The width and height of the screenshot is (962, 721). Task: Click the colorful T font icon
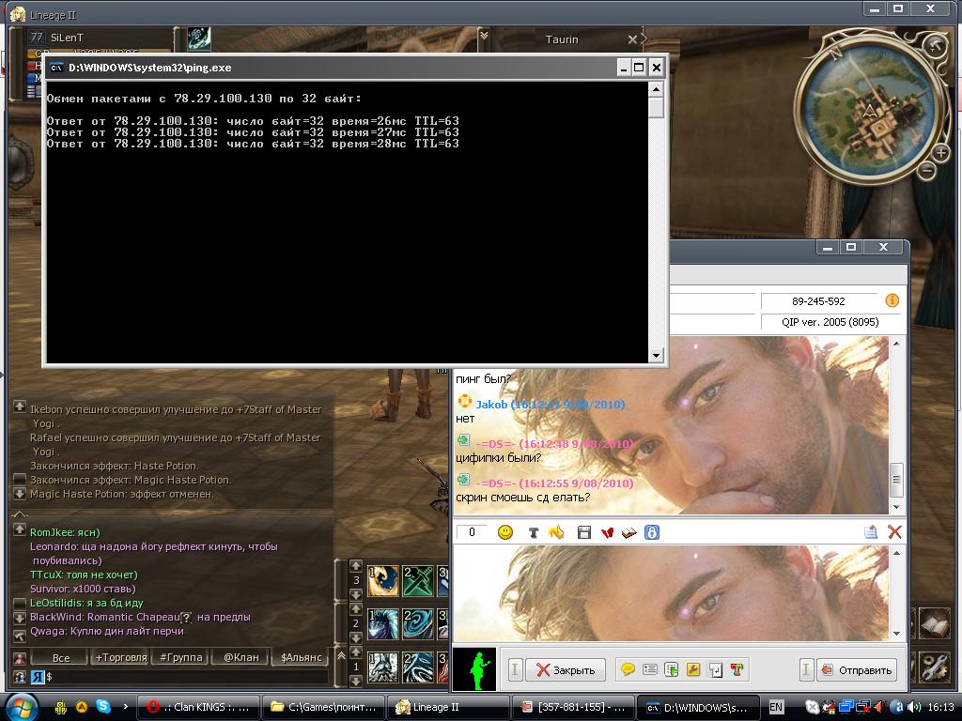tap(737, 669)
